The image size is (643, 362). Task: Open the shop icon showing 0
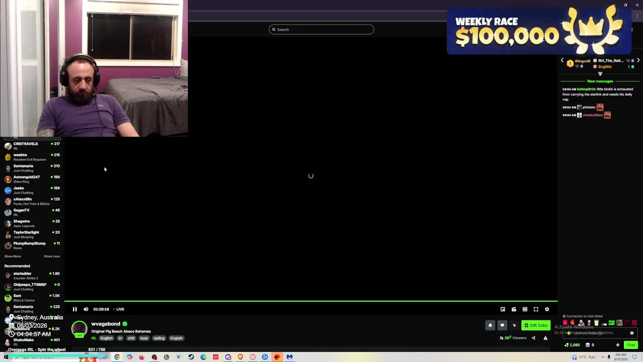point(589,345)
